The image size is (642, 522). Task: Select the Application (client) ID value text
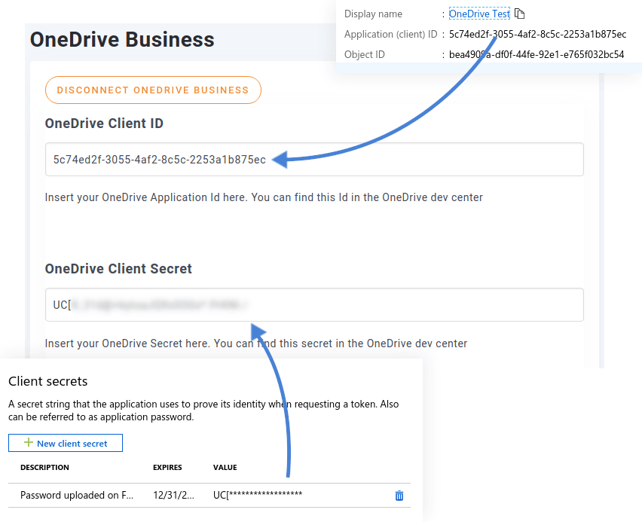[537, 35]
